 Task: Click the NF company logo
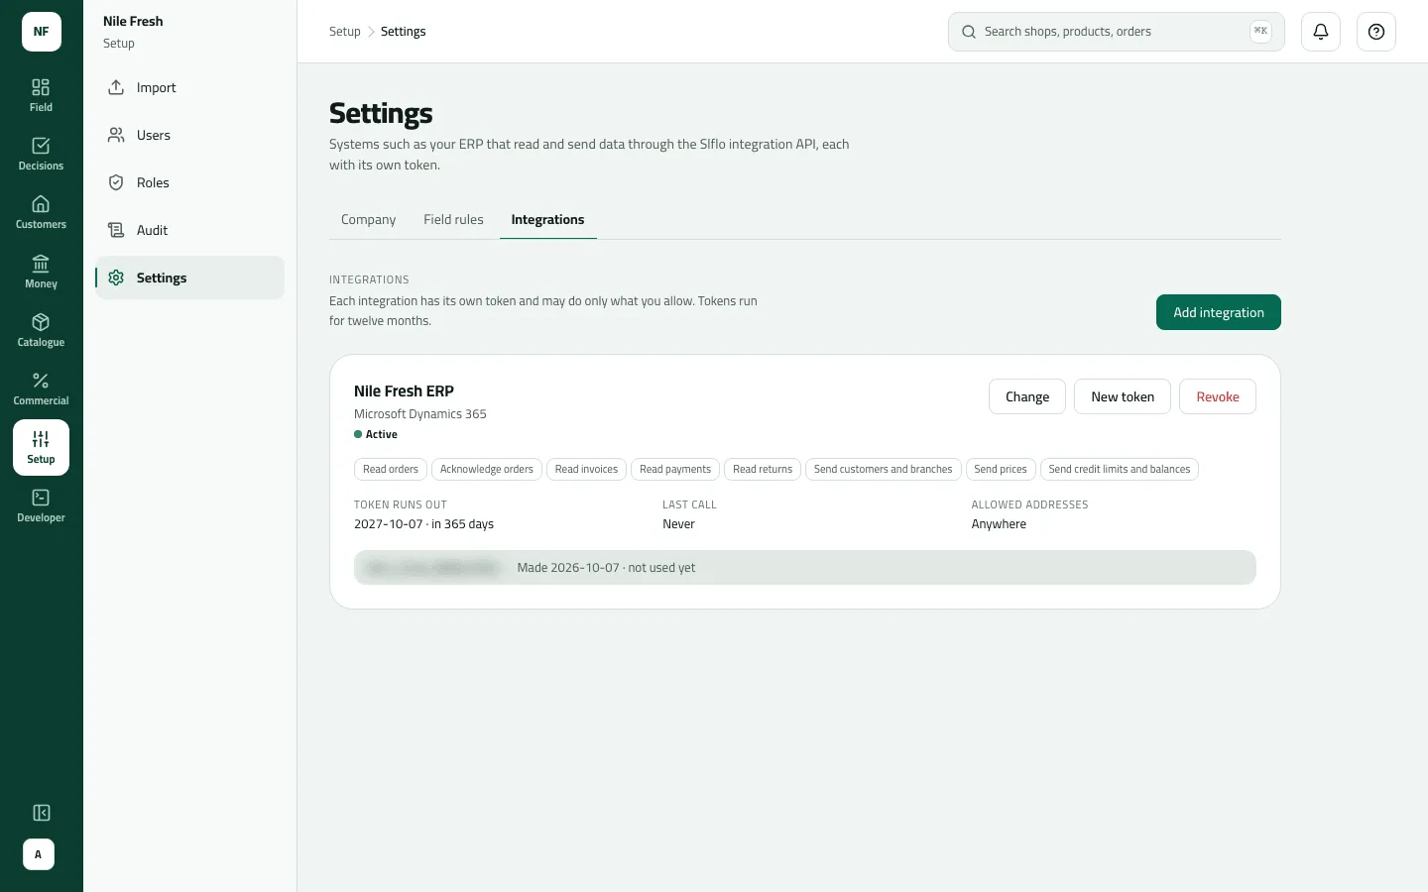[x=41, y=32]
